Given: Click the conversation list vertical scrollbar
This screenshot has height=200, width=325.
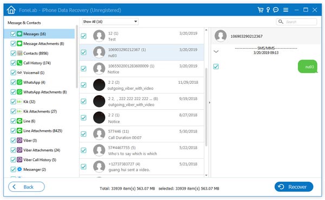Looking at the screenshot, I should click(x=206, y=107).
